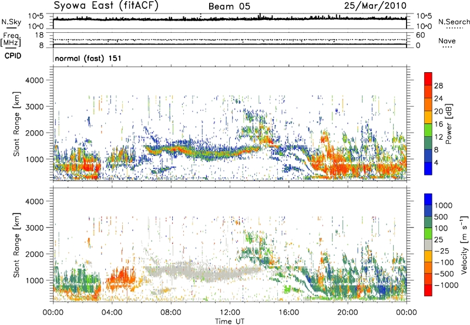Click the gray ground-scatter band near 10:00
Viewport: 470px width, 325px height.
[201, 273]
